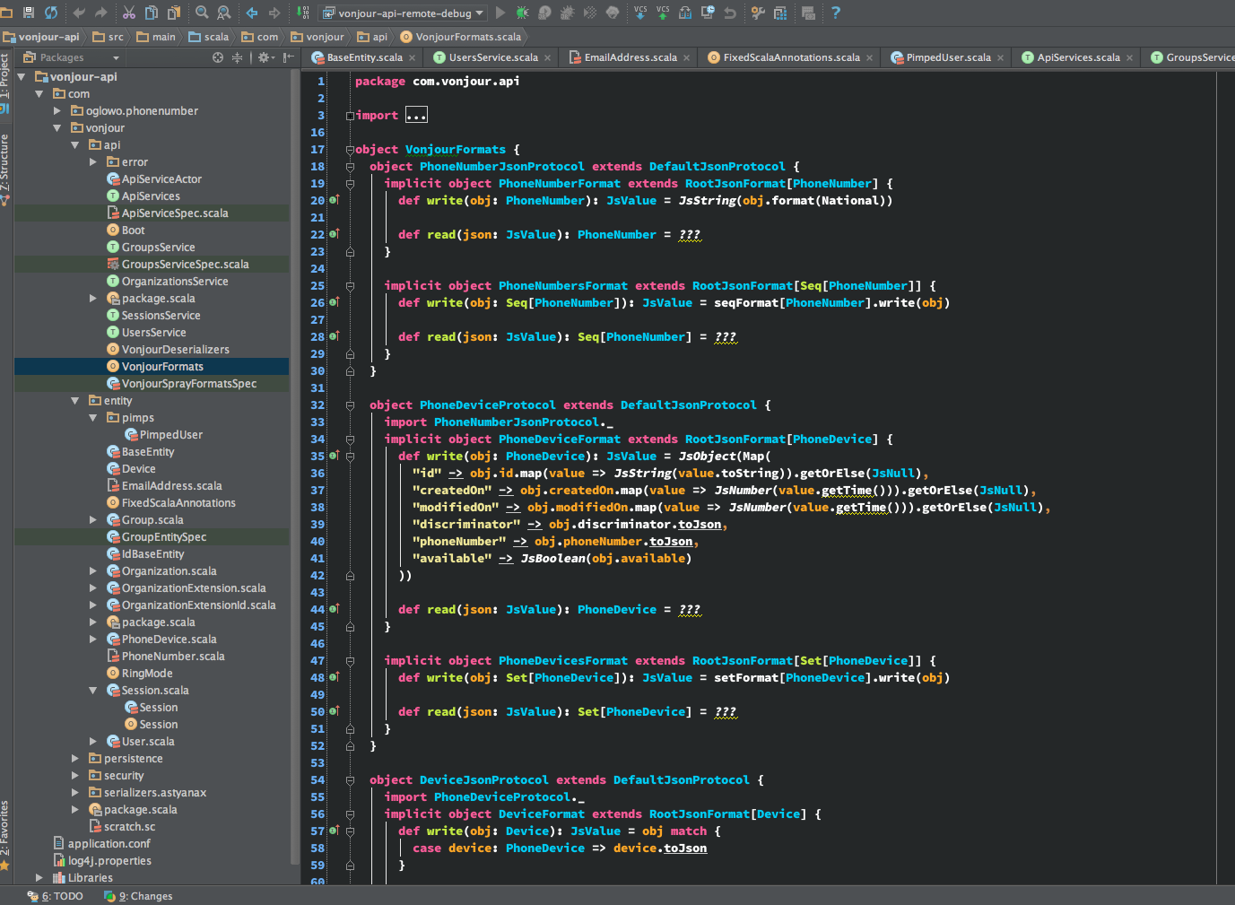Click the Synchronize refresh icon
The image size is (1235, 905).
click(51, 13)
